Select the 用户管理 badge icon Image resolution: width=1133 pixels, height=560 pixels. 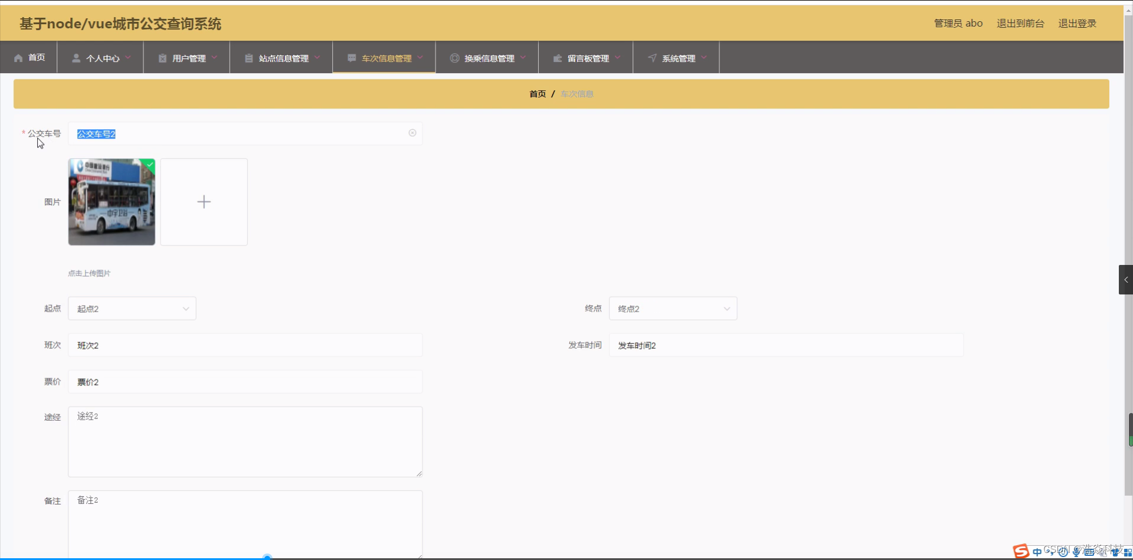pyautogui.click(x=162, y=57)
